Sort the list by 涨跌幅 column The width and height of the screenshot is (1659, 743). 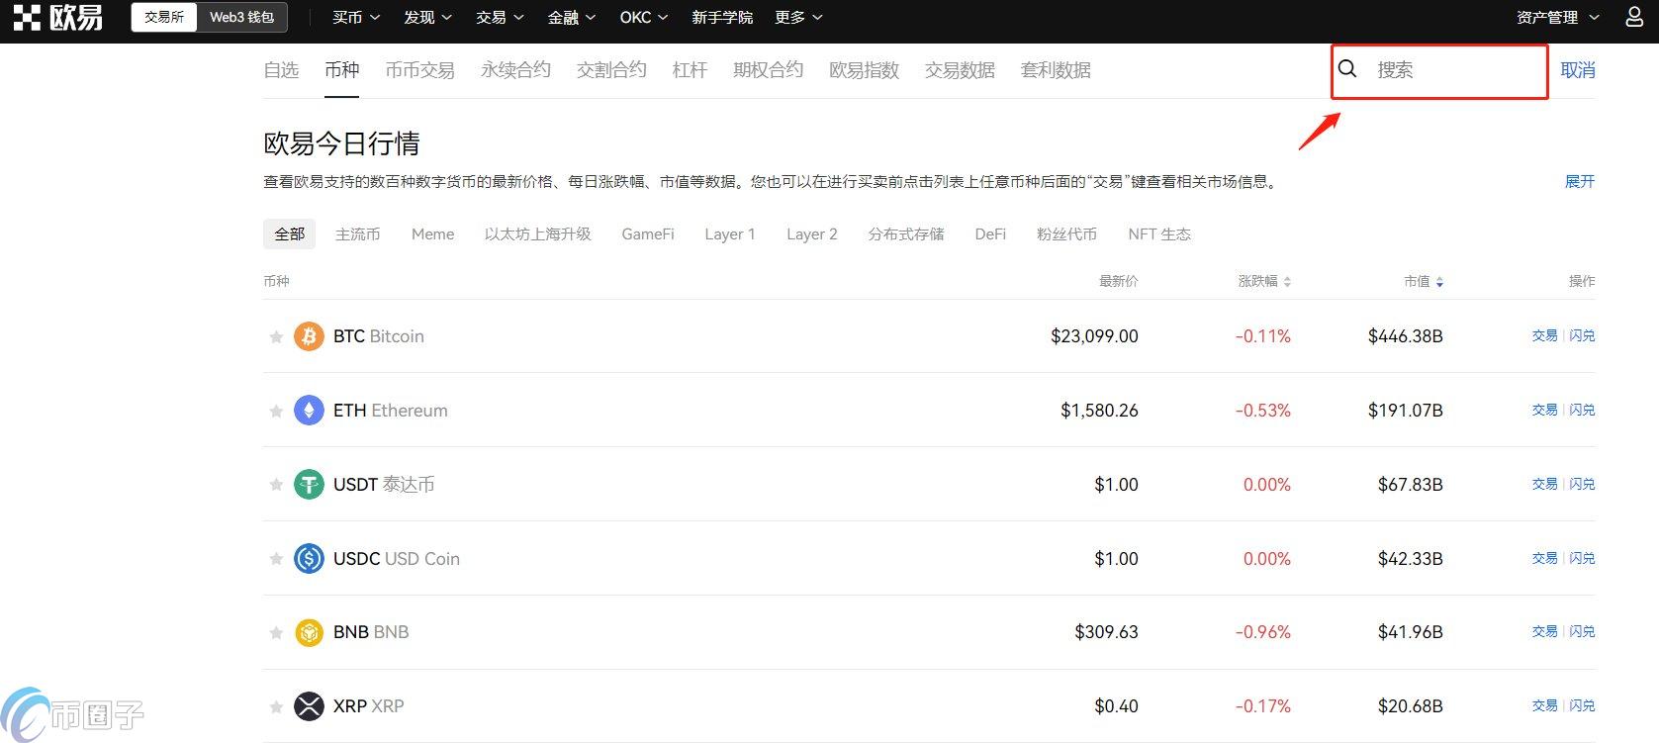pos(1264,282)
